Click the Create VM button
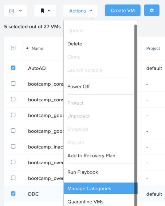The image size is (165, 206). click(x=123, y=10)
